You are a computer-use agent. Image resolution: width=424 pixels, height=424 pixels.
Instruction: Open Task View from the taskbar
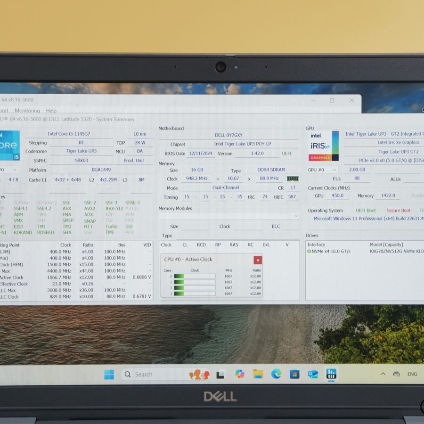click(220, 375)
